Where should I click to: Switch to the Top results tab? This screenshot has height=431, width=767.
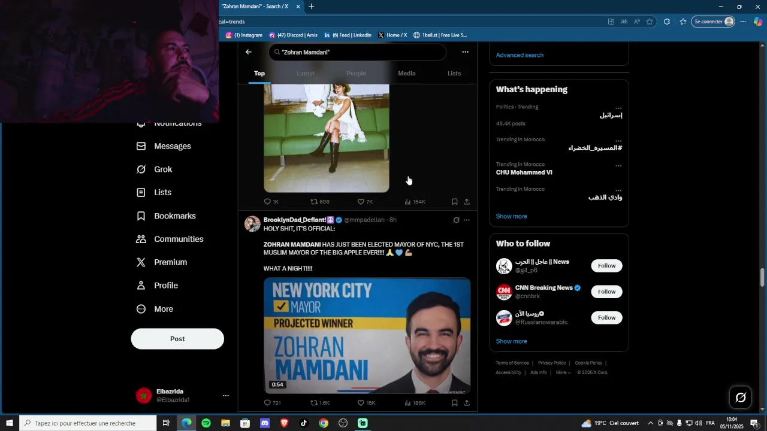259,73
